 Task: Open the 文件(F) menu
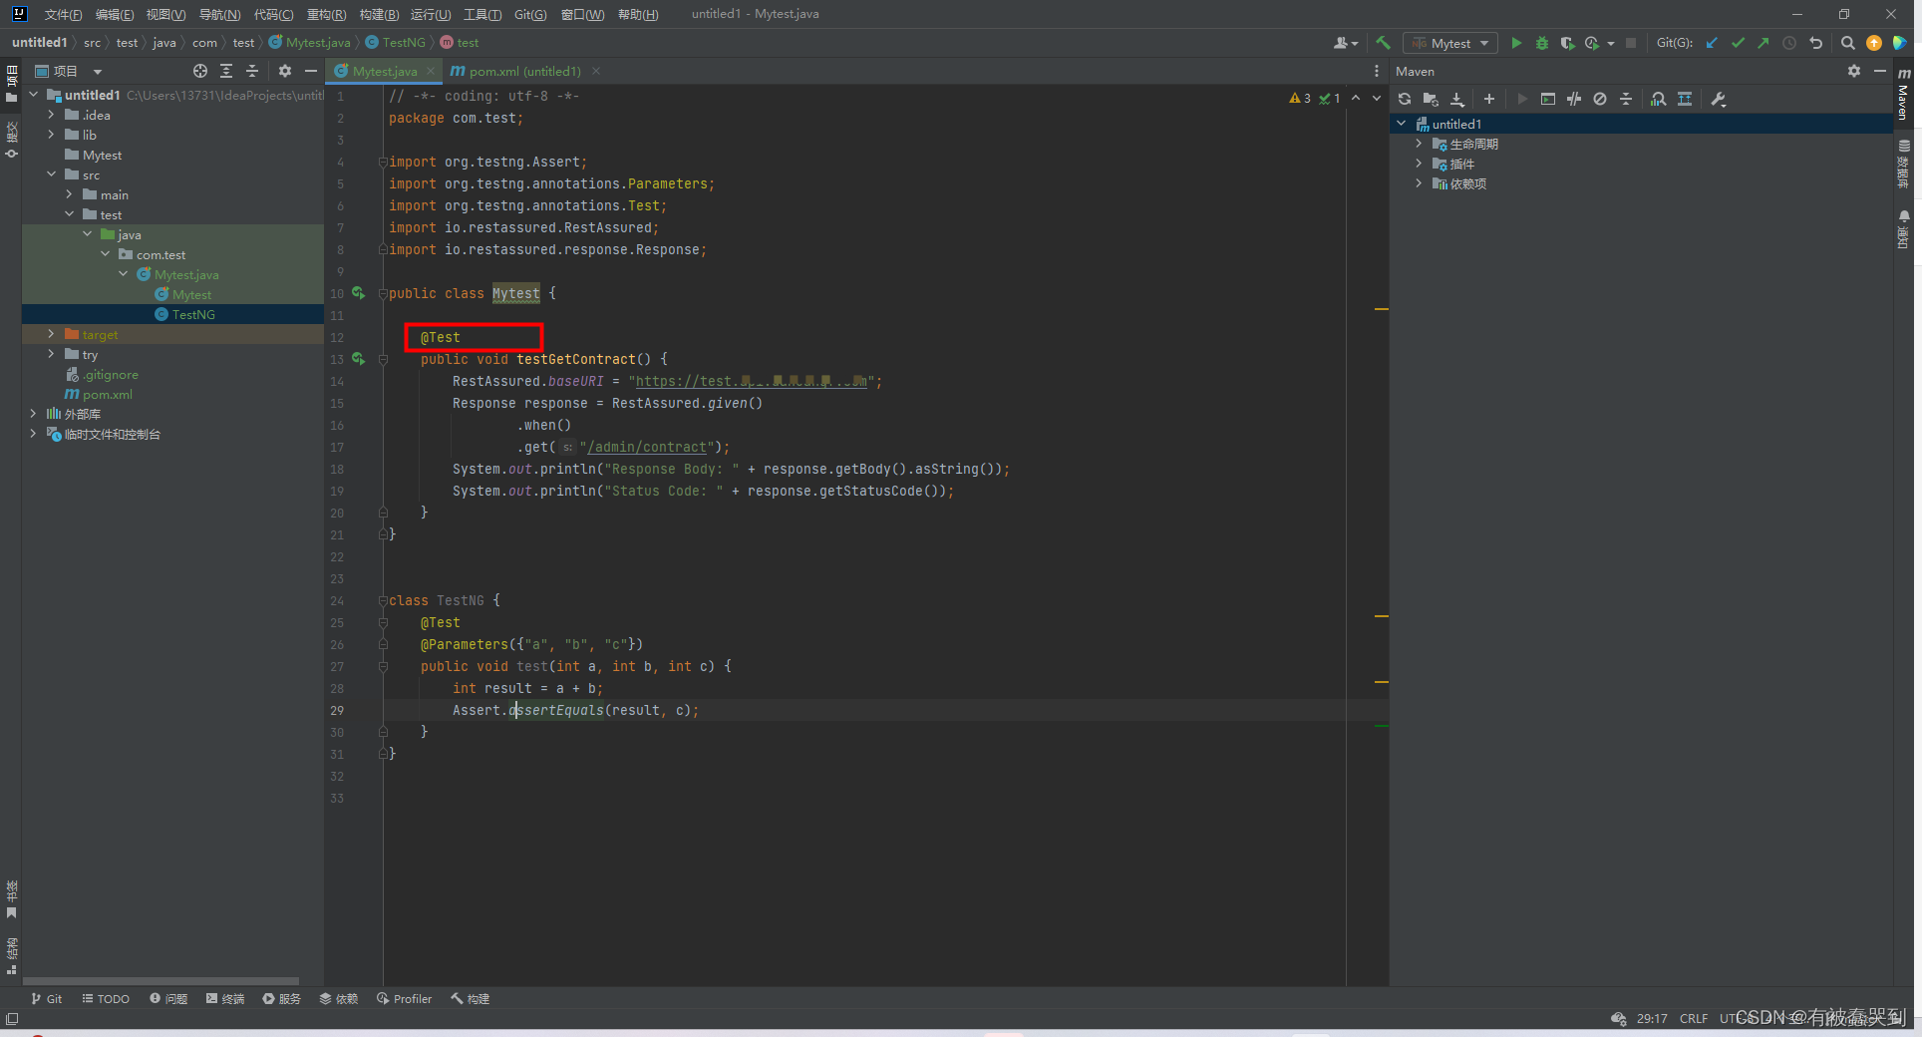[x=63, y=14]
